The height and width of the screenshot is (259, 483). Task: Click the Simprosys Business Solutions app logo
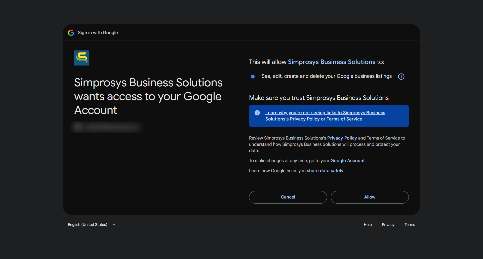82,58
